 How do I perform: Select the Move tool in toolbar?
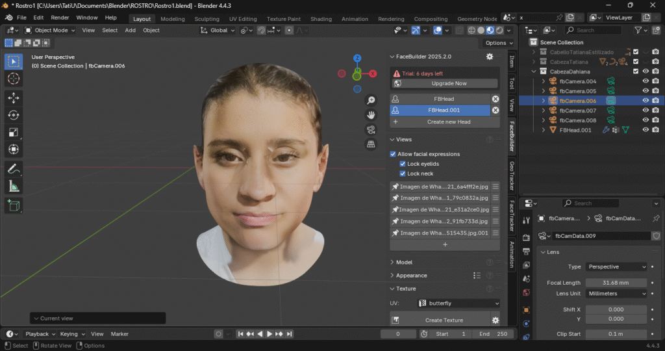[x=14, y=98]
